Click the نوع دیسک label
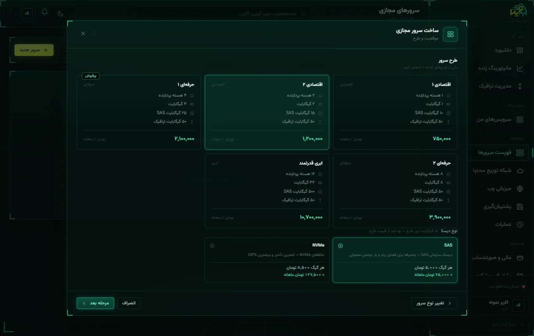 (449, 231)
